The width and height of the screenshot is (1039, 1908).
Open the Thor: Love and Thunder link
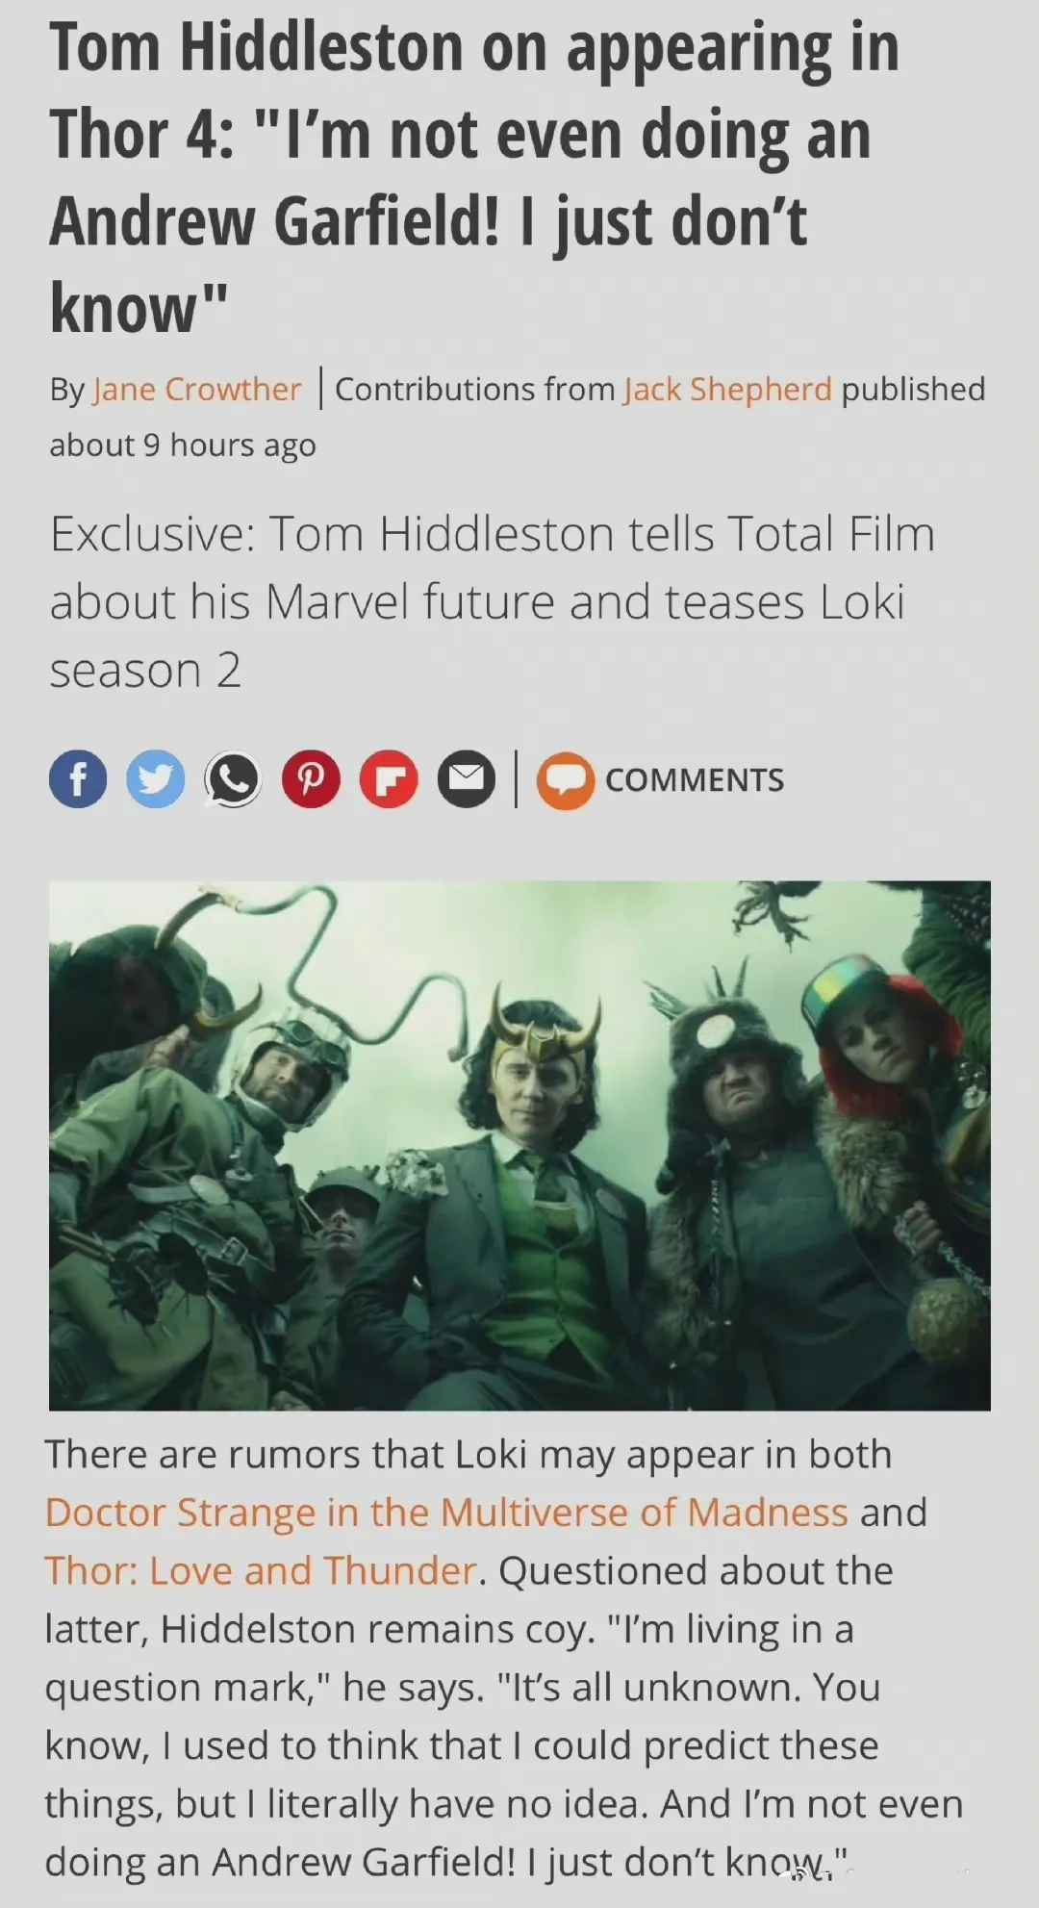tap(261, 1571)
